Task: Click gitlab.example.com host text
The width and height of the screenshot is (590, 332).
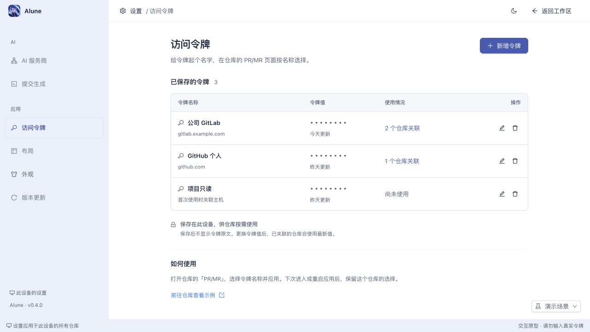Action: (x=201, y=134)
